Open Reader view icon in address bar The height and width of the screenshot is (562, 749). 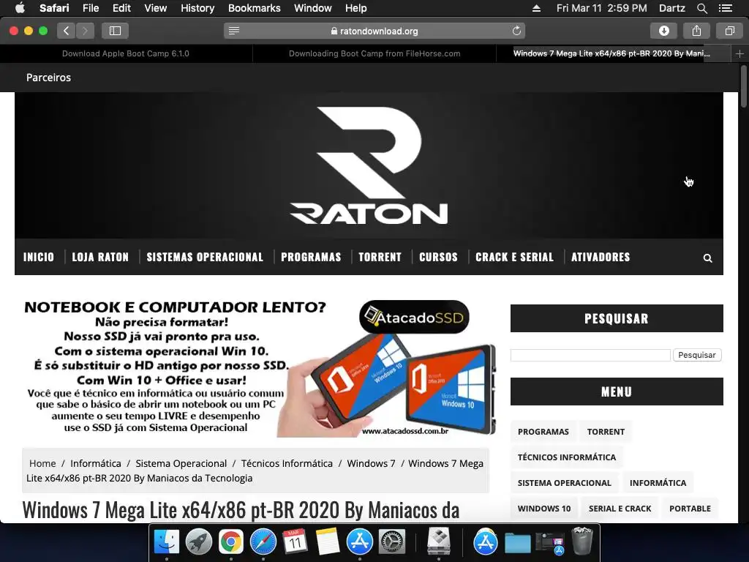pos(233,31)
